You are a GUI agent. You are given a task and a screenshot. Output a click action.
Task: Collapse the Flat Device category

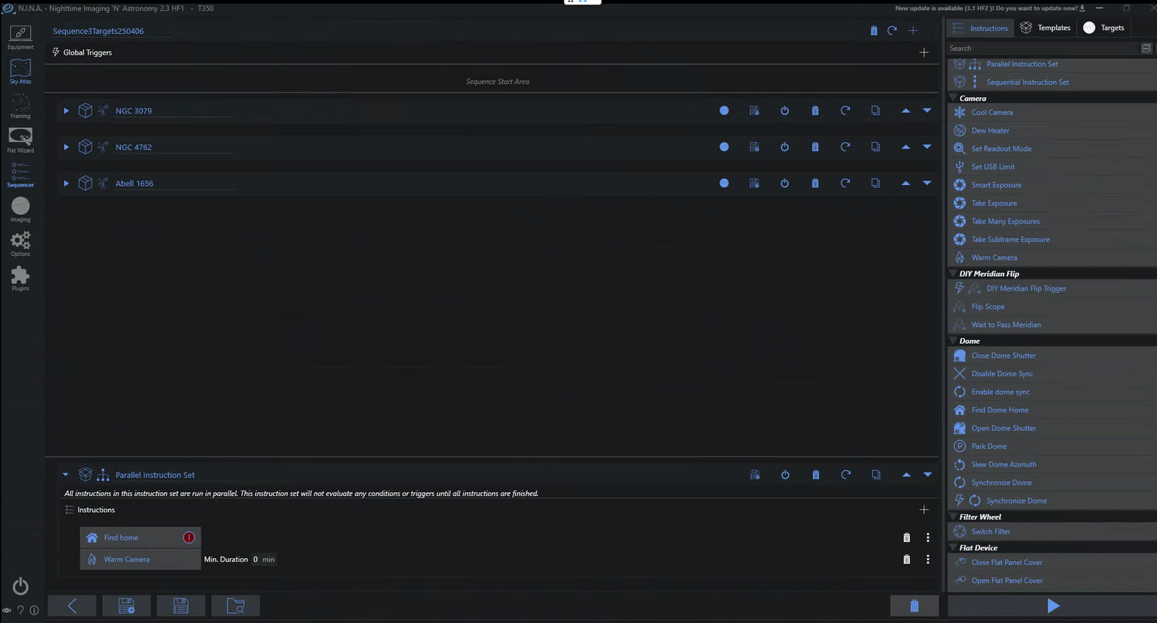(x=953, y=547)
